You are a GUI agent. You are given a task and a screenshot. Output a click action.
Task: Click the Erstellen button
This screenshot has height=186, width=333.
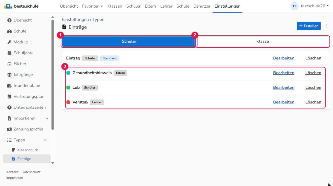pos(309,26)
